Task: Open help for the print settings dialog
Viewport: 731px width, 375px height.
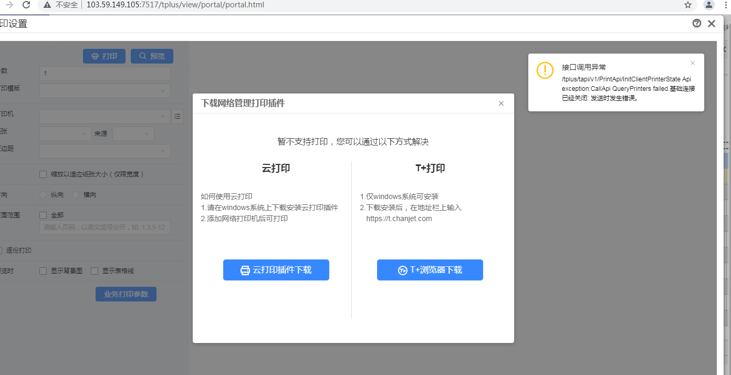Action: pyautogui.click(x=697, y=23)
